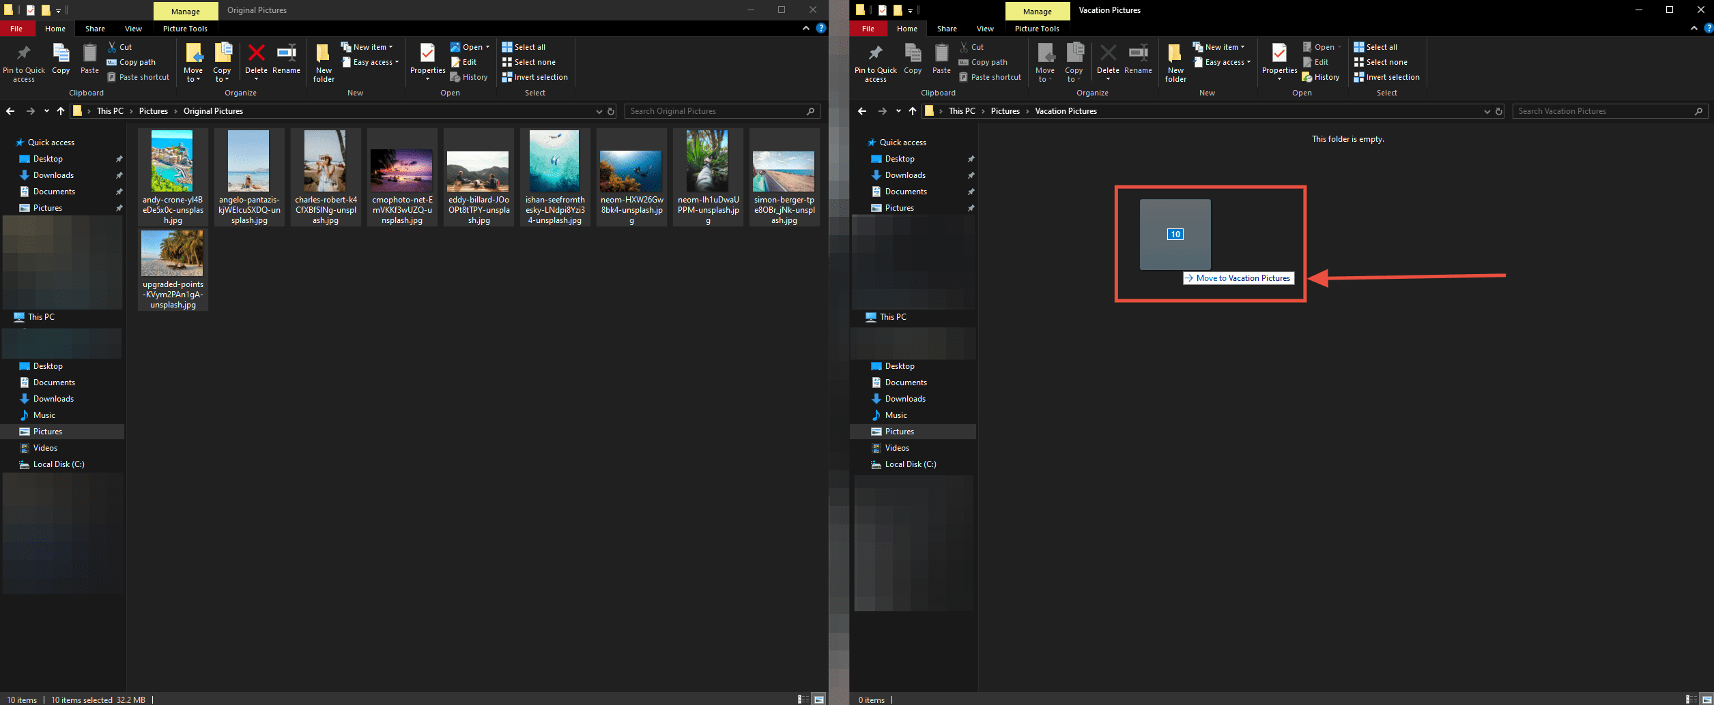The image size is (1714, 705).
Task: Switch Original Pictures to large thumbnails view
Action: [818, 700]
